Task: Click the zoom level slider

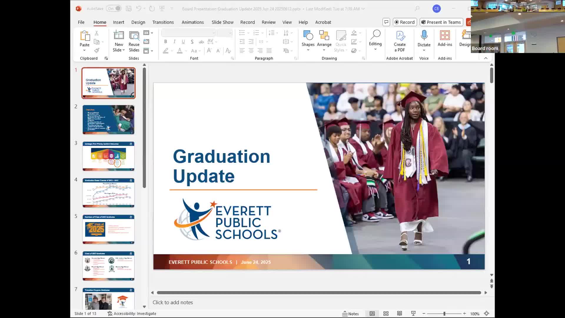Action: [x=444, y=314]
